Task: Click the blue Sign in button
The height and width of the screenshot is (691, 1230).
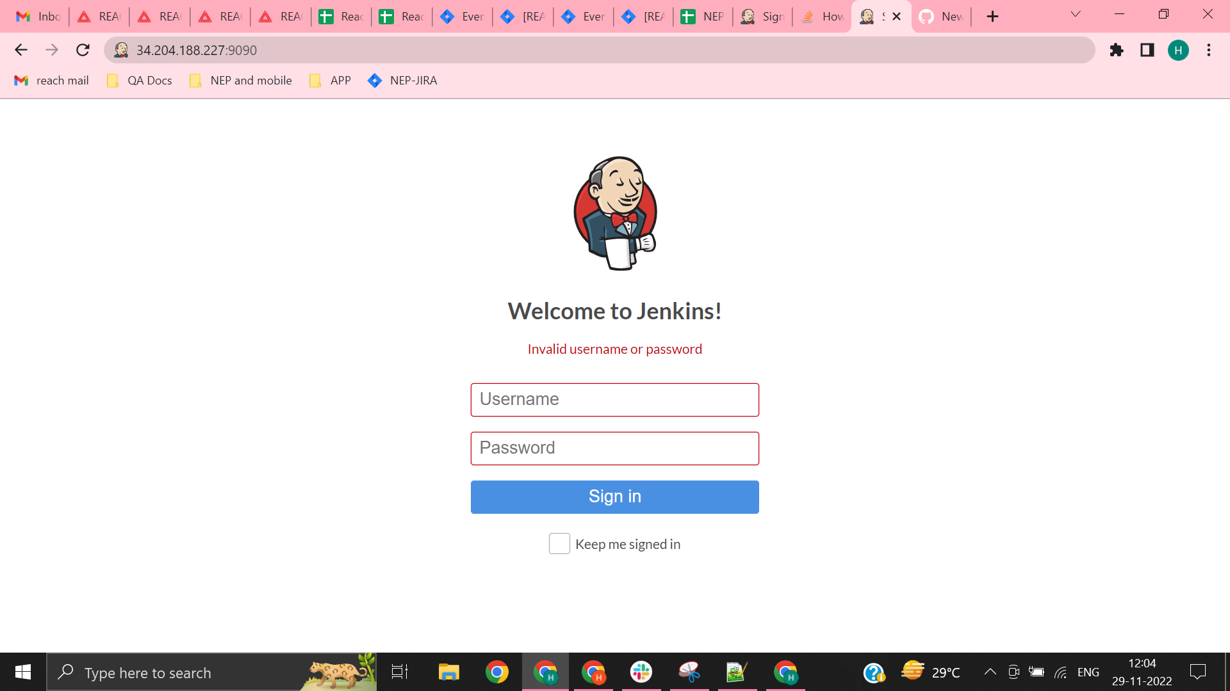Action: point(614,497)
